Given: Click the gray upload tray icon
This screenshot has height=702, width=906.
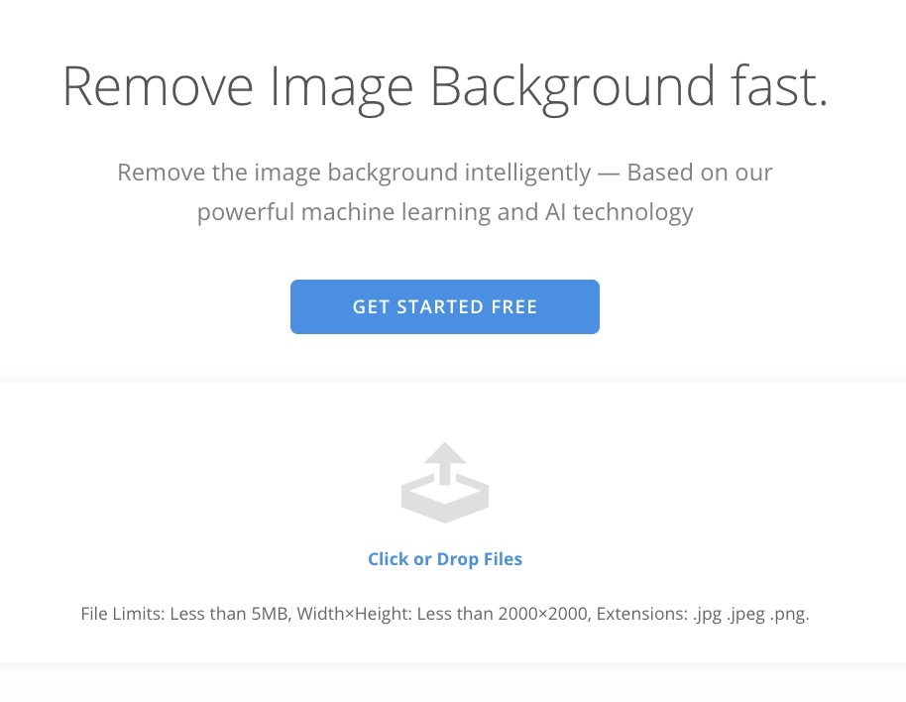Looking at the screenshot, I should 445,483.
